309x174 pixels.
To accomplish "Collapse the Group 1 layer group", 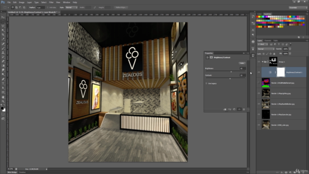I will point(263,62).
